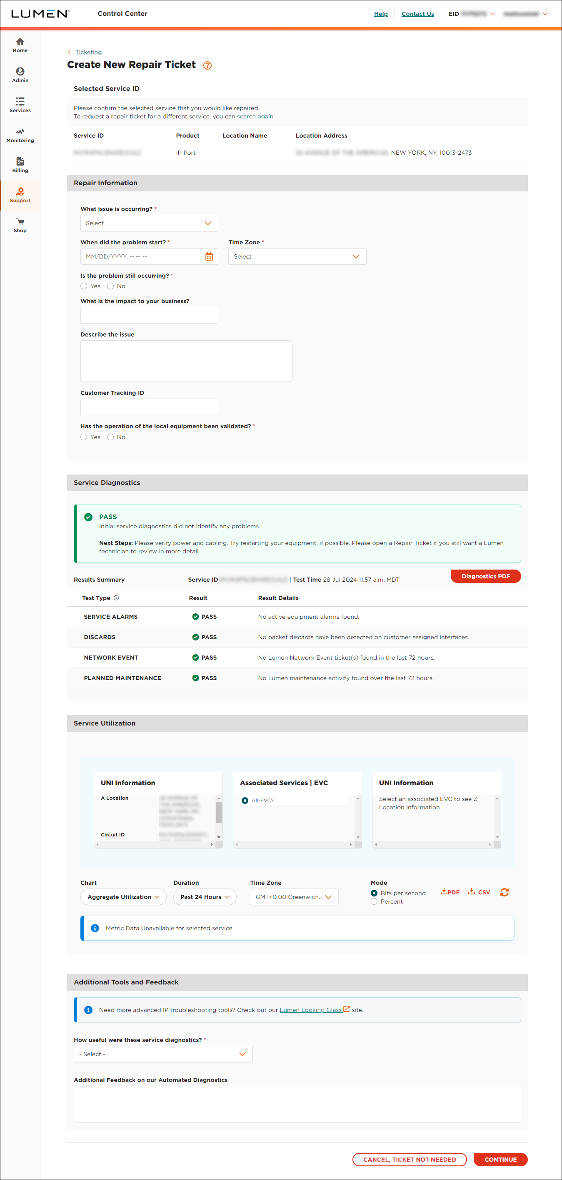
Task: Select No for problem still occurring
Action: (x=110, y=286)
